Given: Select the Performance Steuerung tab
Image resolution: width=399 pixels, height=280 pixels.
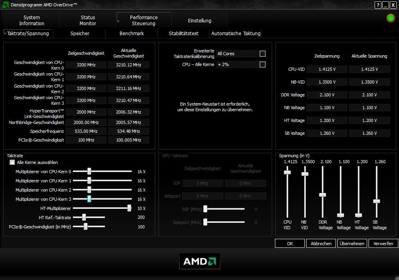Looking at the screenshot, I should pos(144,20).
